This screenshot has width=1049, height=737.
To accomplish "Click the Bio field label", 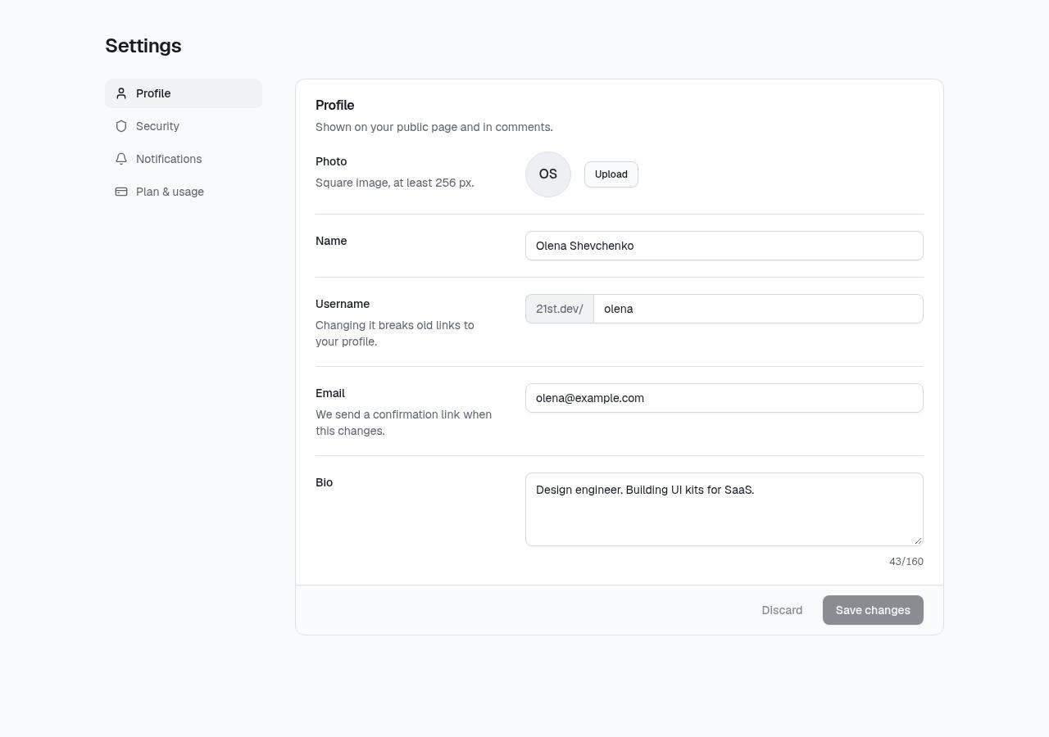I will (x=325, y=482).
